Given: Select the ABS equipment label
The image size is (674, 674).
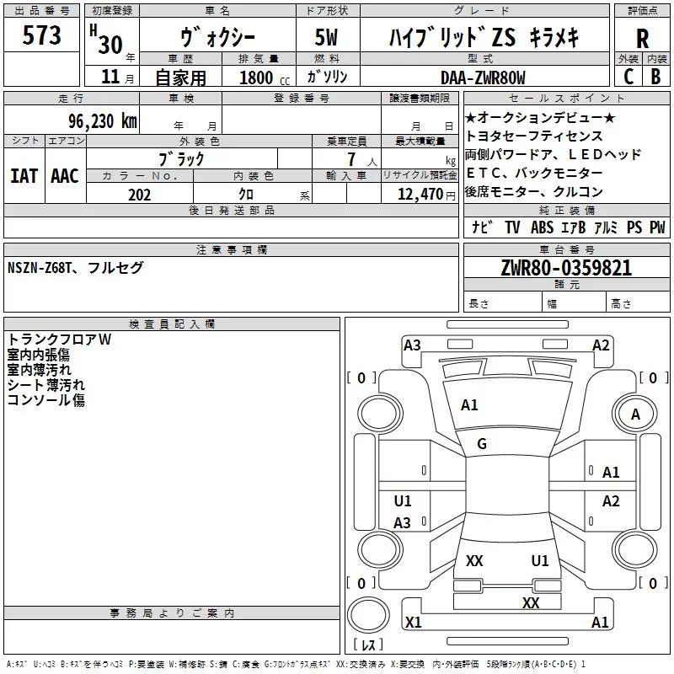Looking at the screenshot, I should [x=542, y=227].
